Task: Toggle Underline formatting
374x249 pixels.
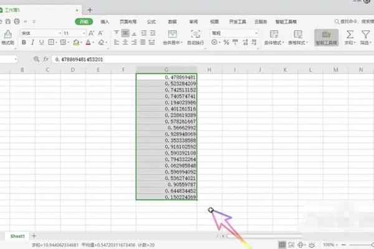Action: coord(42,42)
